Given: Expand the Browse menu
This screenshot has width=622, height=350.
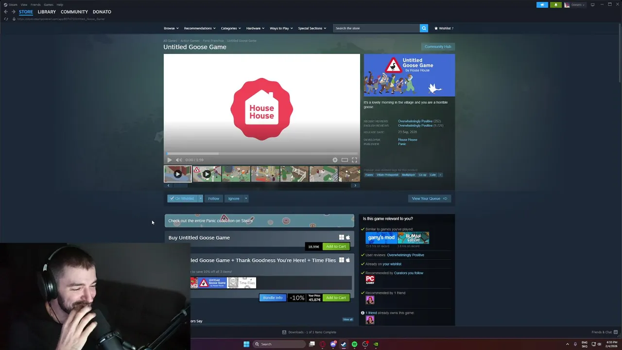Looking at the screenshot, I should tap(171, 28).
